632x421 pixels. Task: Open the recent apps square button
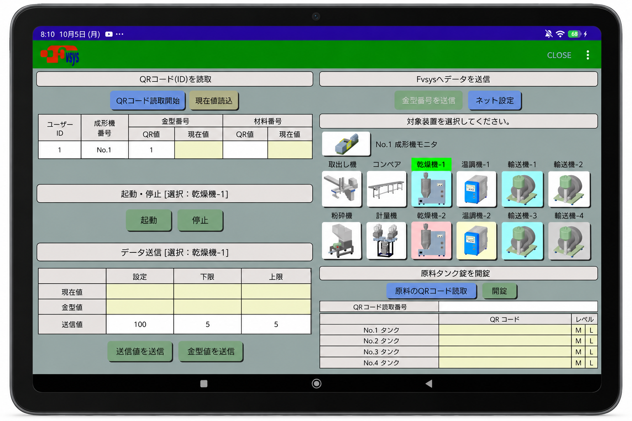(x=204, y=384)
